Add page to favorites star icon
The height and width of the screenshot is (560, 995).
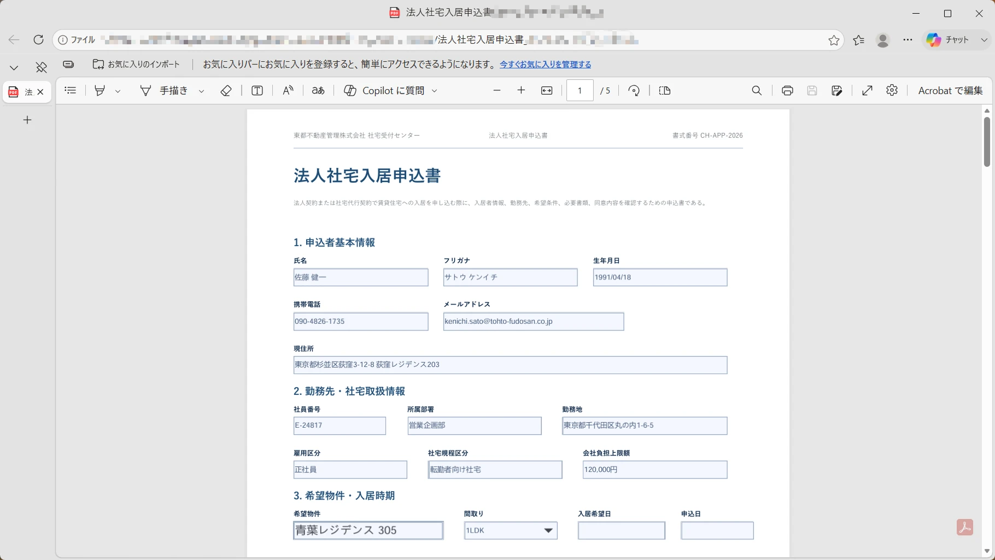click(834, 40)
